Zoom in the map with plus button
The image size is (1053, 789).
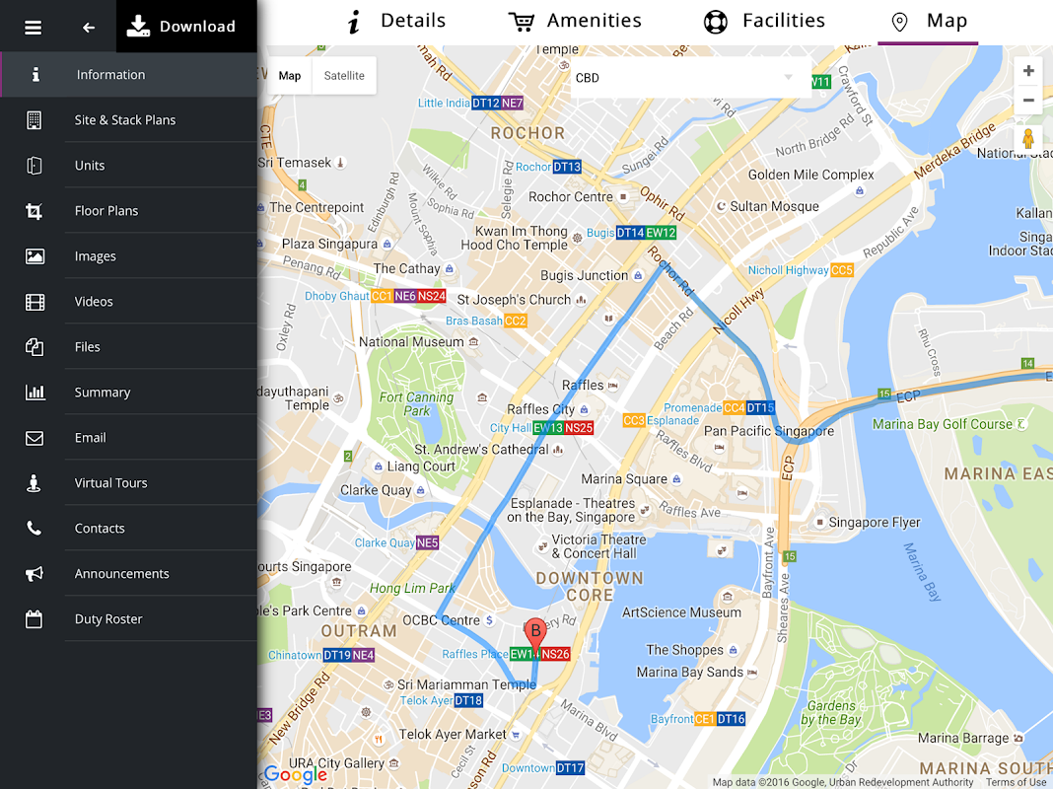[x=1028, y=70]
